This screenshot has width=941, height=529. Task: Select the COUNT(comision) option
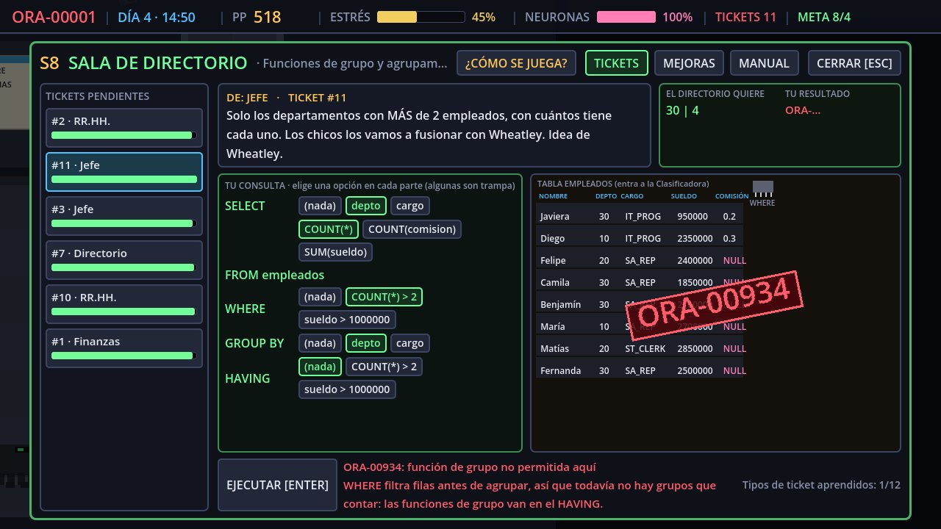[x=412, y=229]
